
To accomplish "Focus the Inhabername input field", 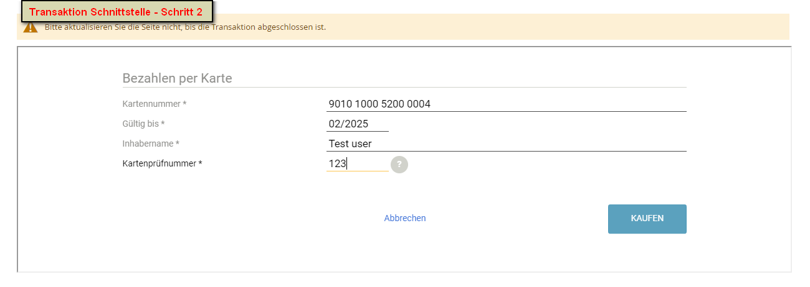I will coord(506,143).
